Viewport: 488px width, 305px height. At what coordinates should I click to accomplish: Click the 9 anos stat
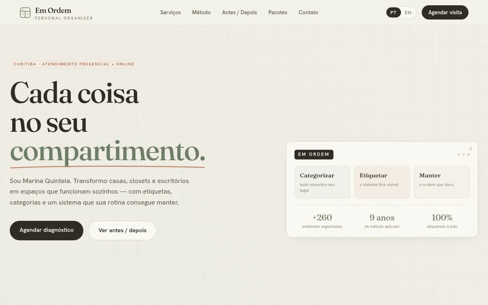coord(382,221)
